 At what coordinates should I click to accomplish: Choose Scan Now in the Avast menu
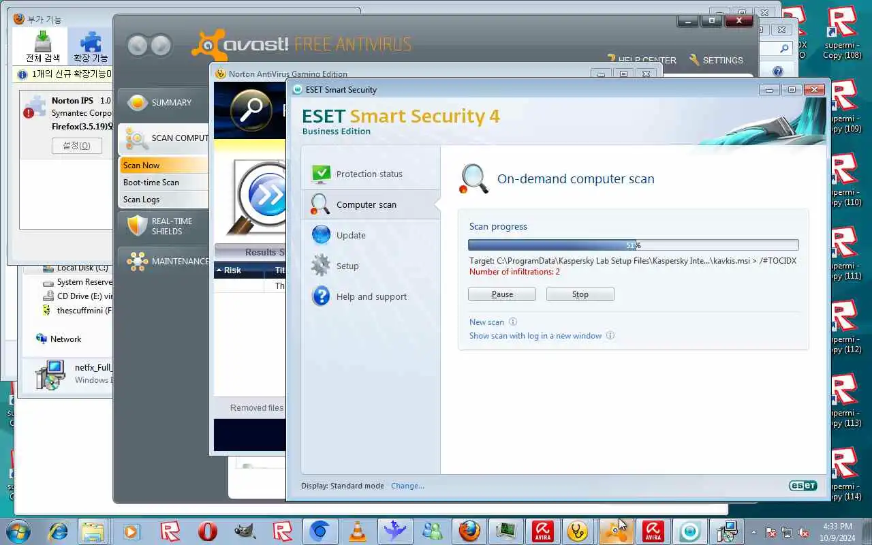click(x=163, y=165)
